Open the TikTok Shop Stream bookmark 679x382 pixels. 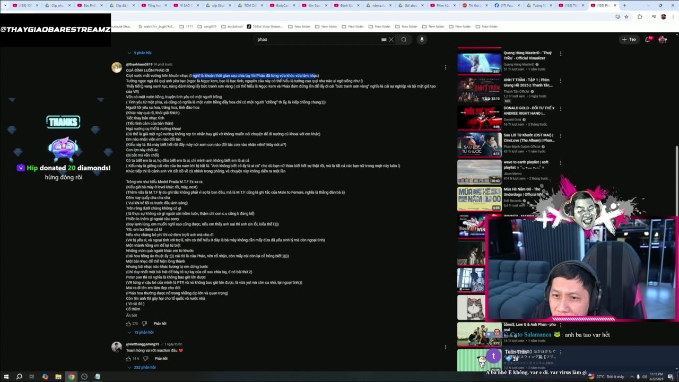[x=264, y=27]
